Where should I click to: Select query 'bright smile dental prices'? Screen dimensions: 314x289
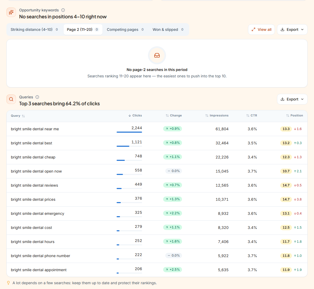pyautogui.click(x=33, y=200)
